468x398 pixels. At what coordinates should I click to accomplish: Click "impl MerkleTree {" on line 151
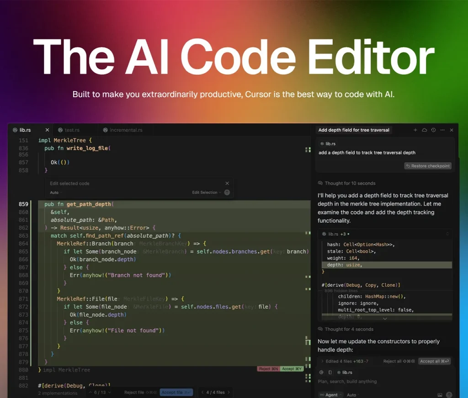[x=65, y=141]
